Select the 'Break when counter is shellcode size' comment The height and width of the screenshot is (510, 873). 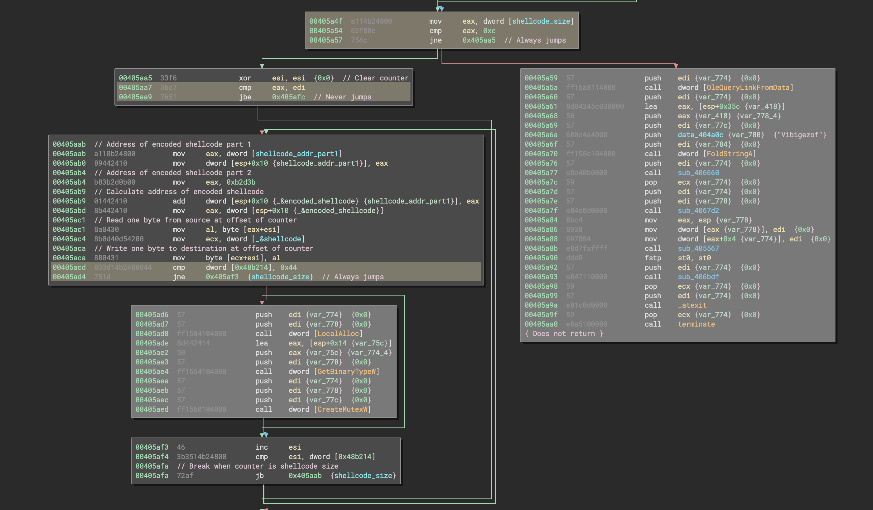coord(257,466)
